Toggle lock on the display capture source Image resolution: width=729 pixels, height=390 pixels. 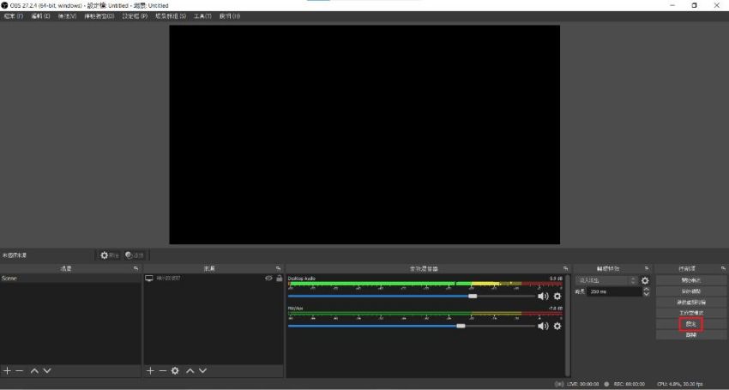point(279,279)
